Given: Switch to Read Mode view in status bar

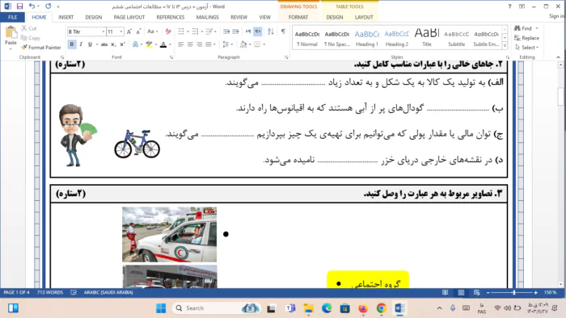Looking at the screenshot, I should [x=445, y=292].
